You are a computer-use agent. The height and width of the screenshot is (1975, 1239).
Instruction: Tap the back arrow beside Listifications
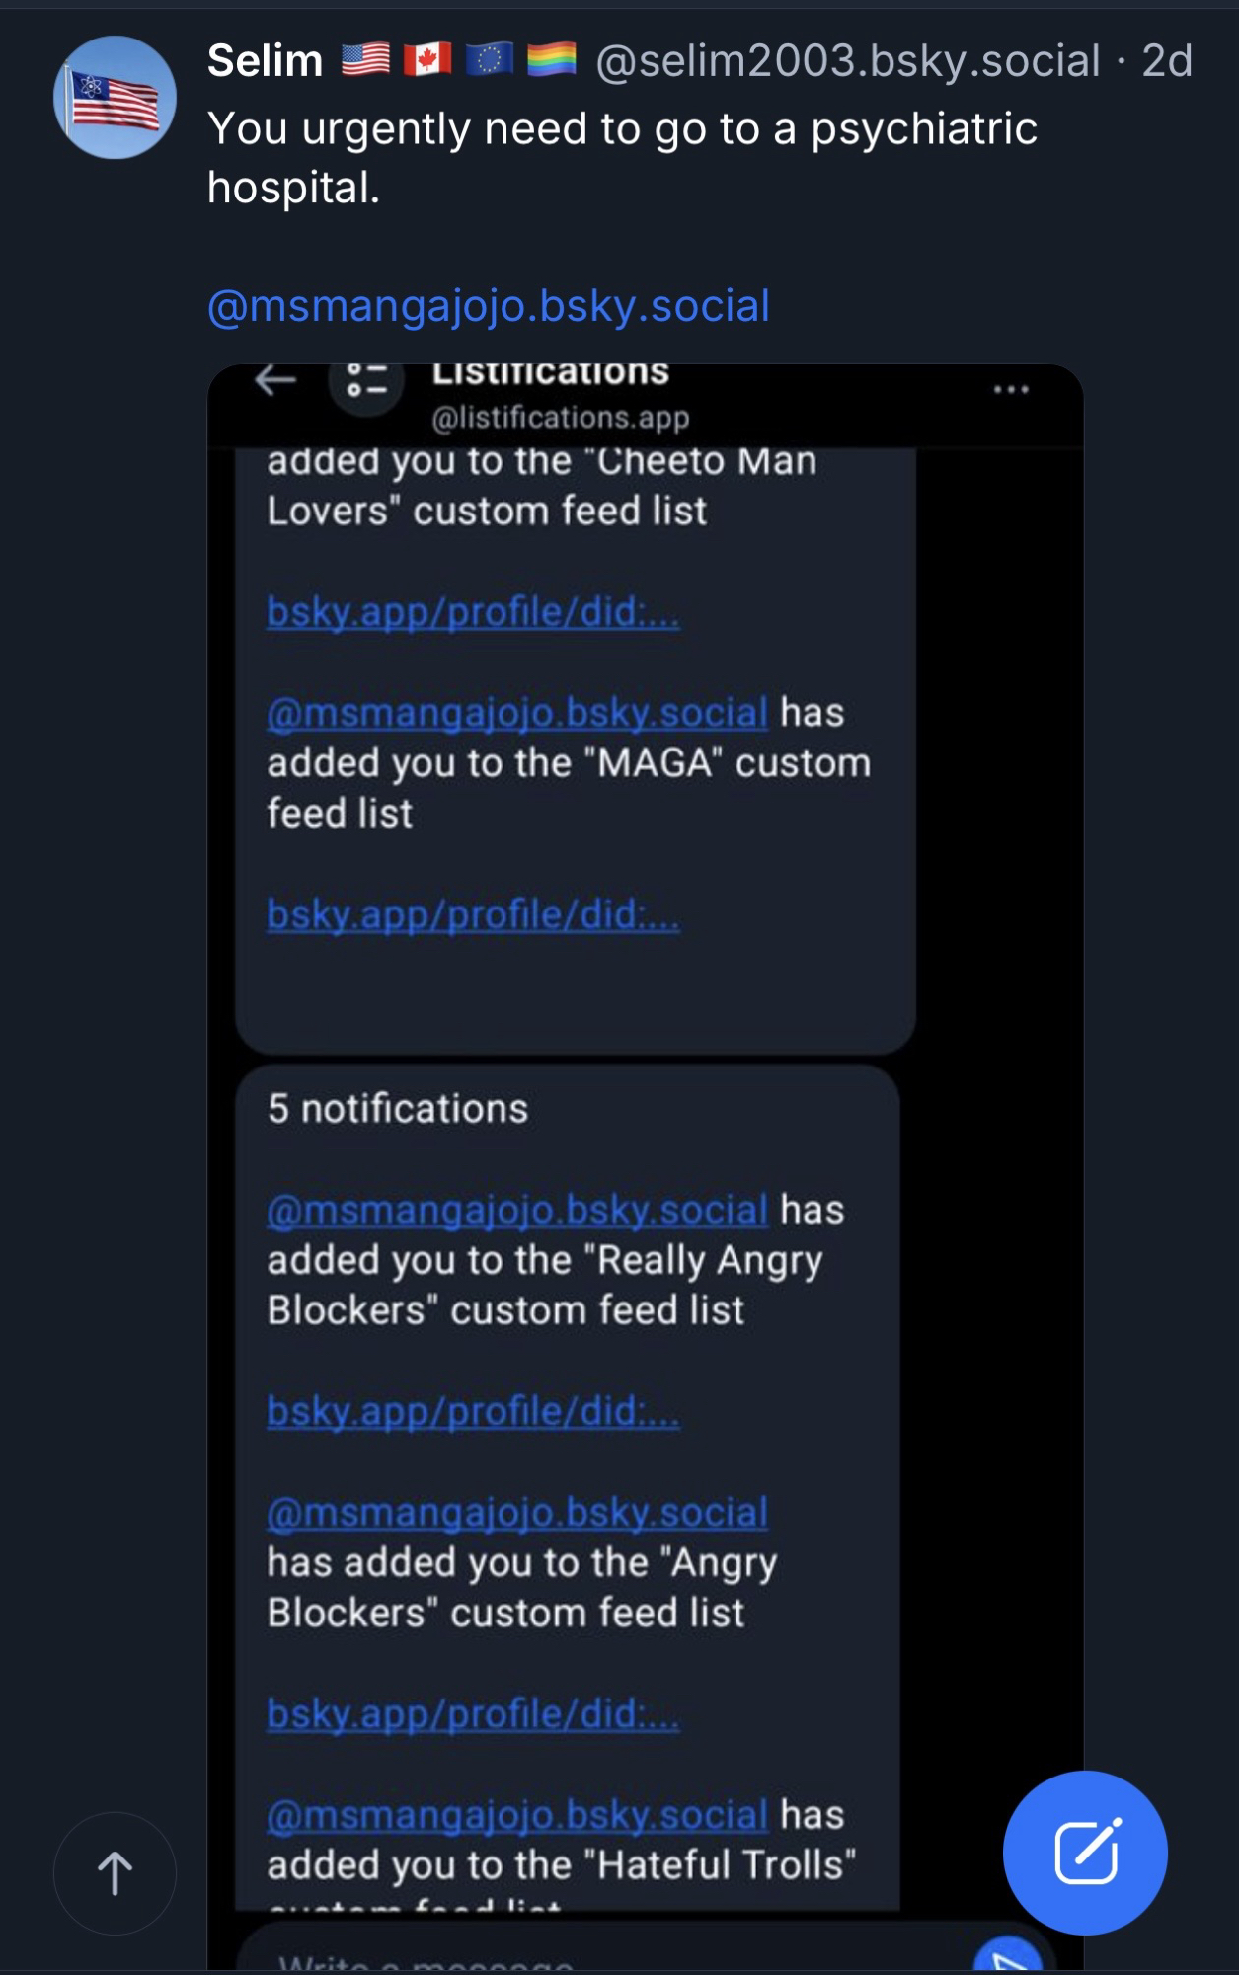click(x=275, y=380)
